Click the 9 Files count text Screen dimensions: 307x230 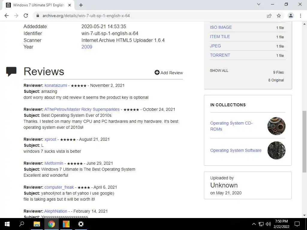pyautogui.click(x=279, y=72)
